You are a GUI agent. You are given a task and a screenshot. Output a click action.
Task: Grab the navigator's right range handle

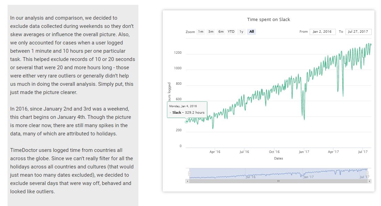pos(367,173)
